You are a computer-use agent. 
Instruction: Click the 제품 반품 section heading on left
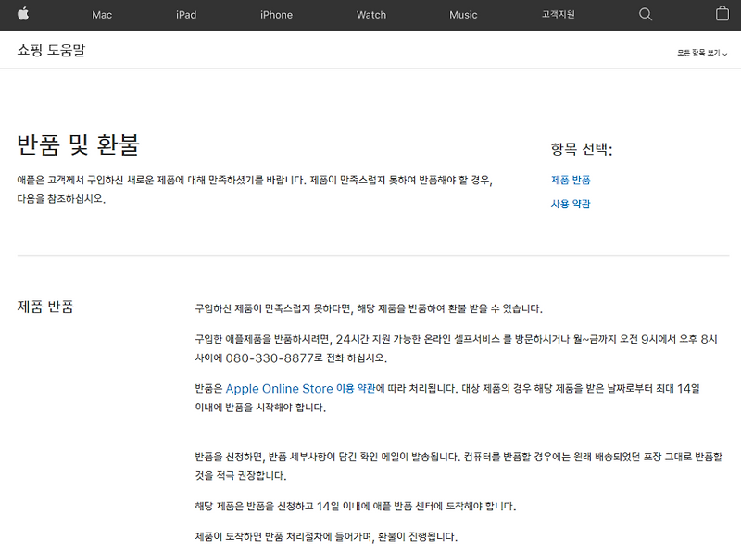coord(45,307)
